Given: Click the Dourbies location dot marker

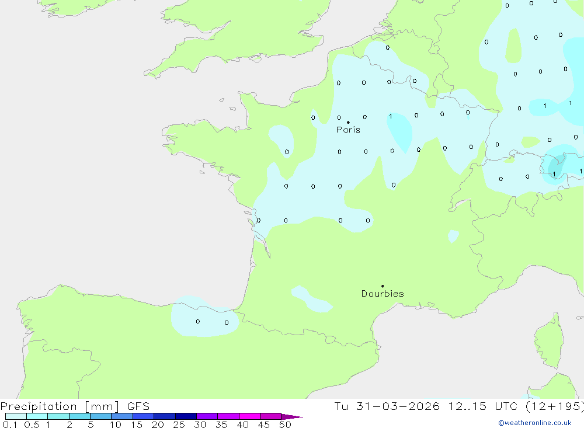Looking at the screenshot, I should pos(383,286).
